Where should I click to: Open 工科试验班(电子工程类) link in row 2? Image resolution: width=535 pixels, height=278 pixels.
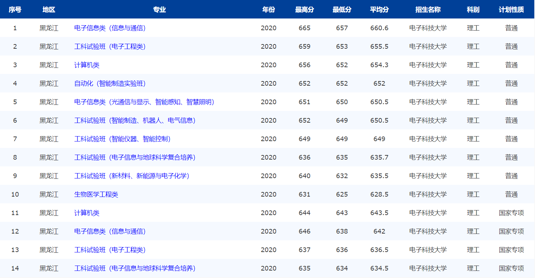[x=110, y=46]
